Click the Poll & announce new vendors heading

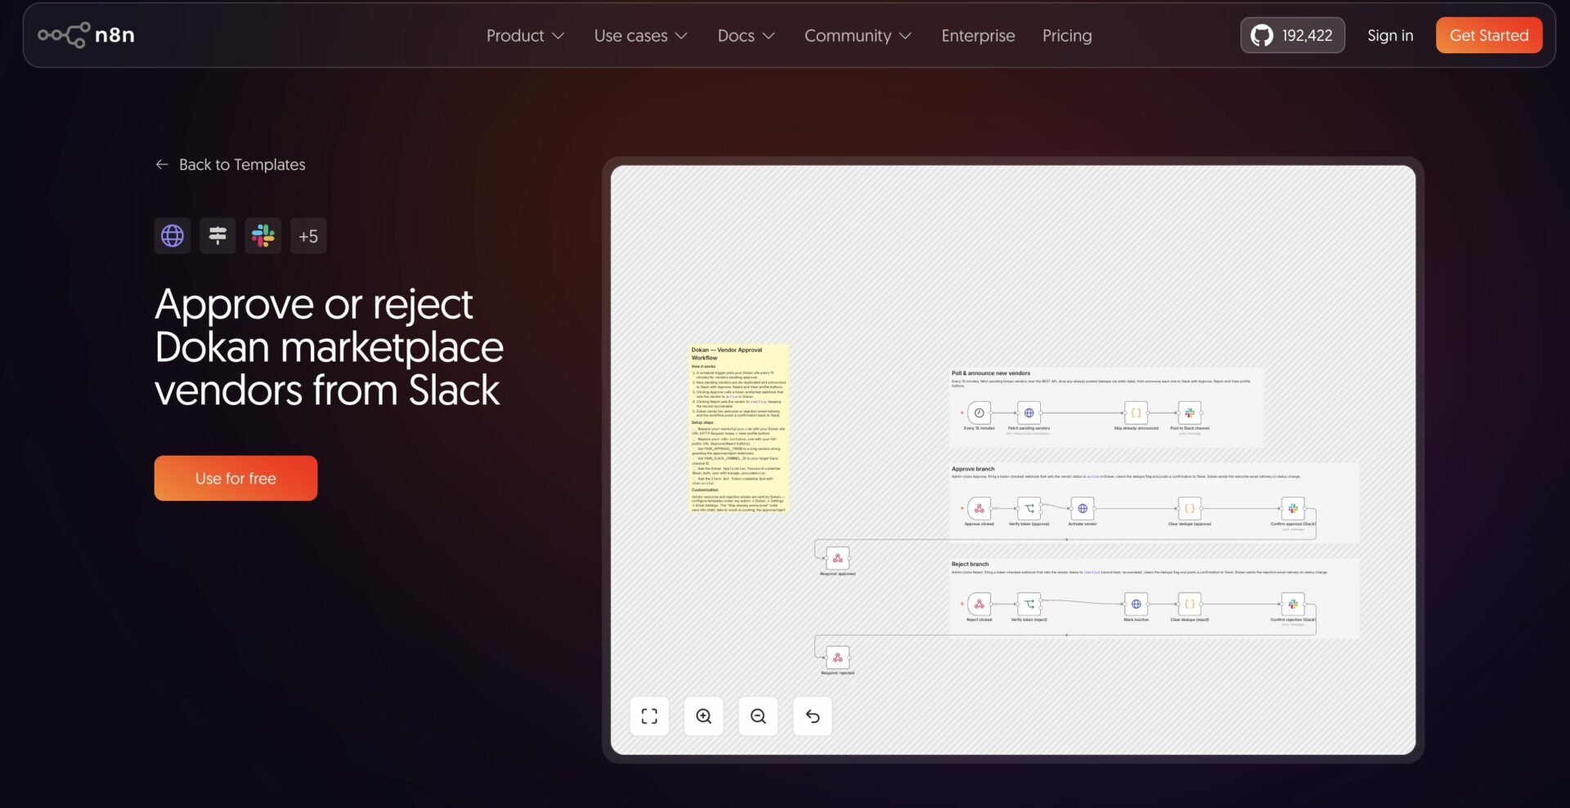coord(991,373)
